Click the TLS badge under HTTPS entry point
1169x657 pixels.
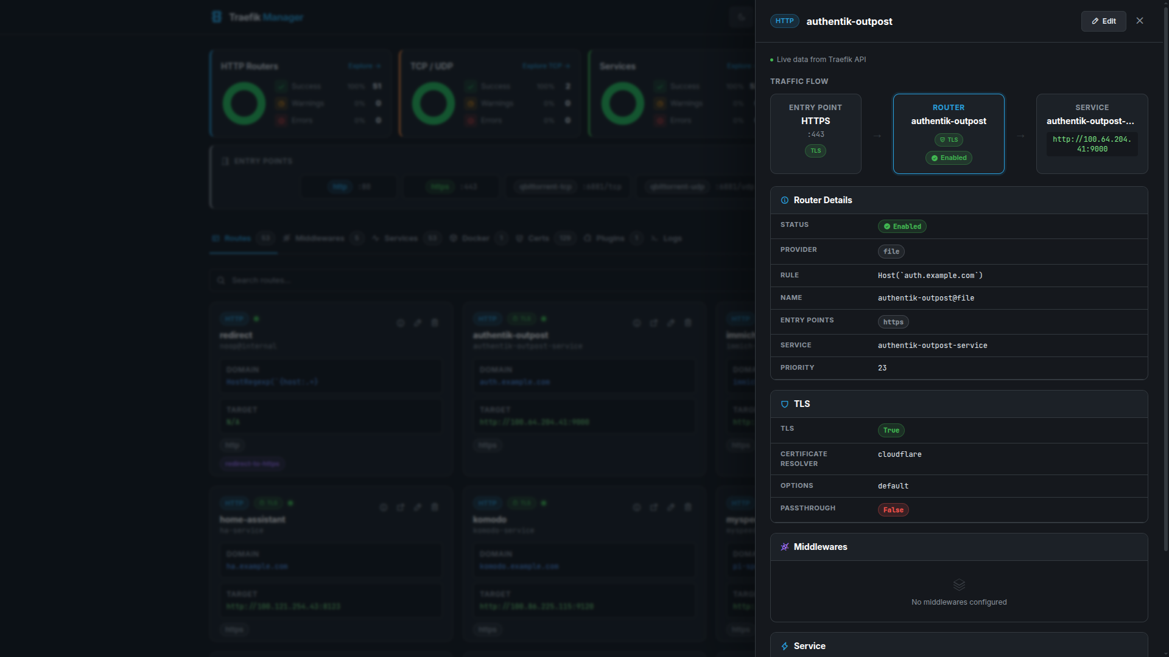815,151
